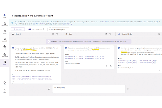Viewport: 162px width, 108px height.
Task: Click the user question bubble
Action: click(89, 42)
